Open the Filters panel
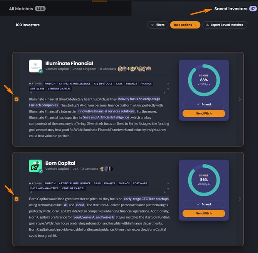 coord(157,25)
